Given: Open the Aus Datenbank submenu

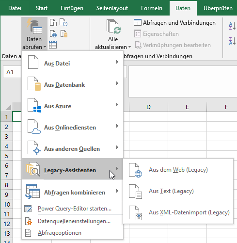Looking at the screenshot, I should click(x=73, y=83).
